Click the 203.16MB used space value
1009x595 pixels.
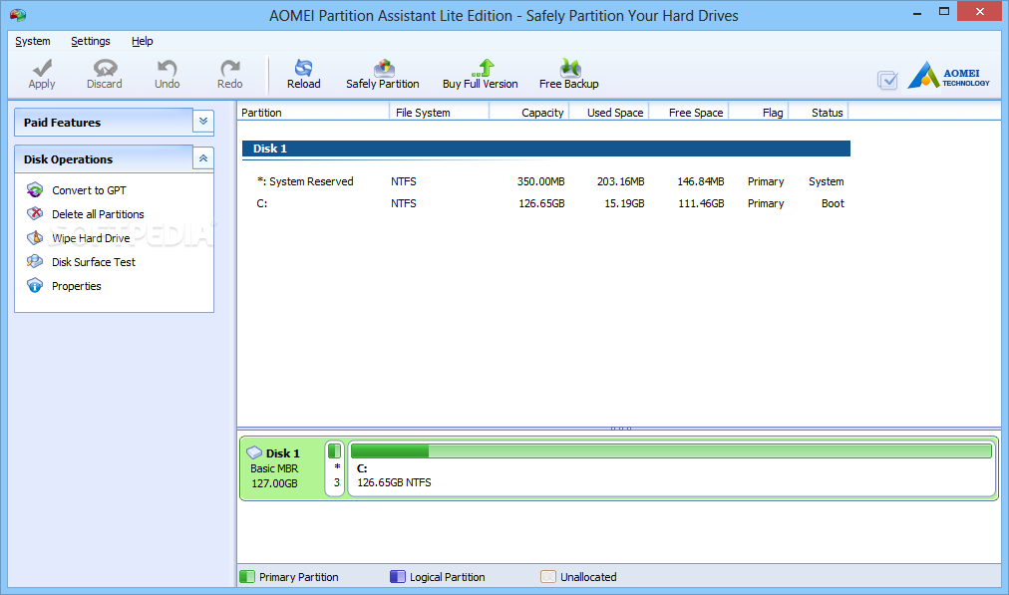tap(620, 181)
